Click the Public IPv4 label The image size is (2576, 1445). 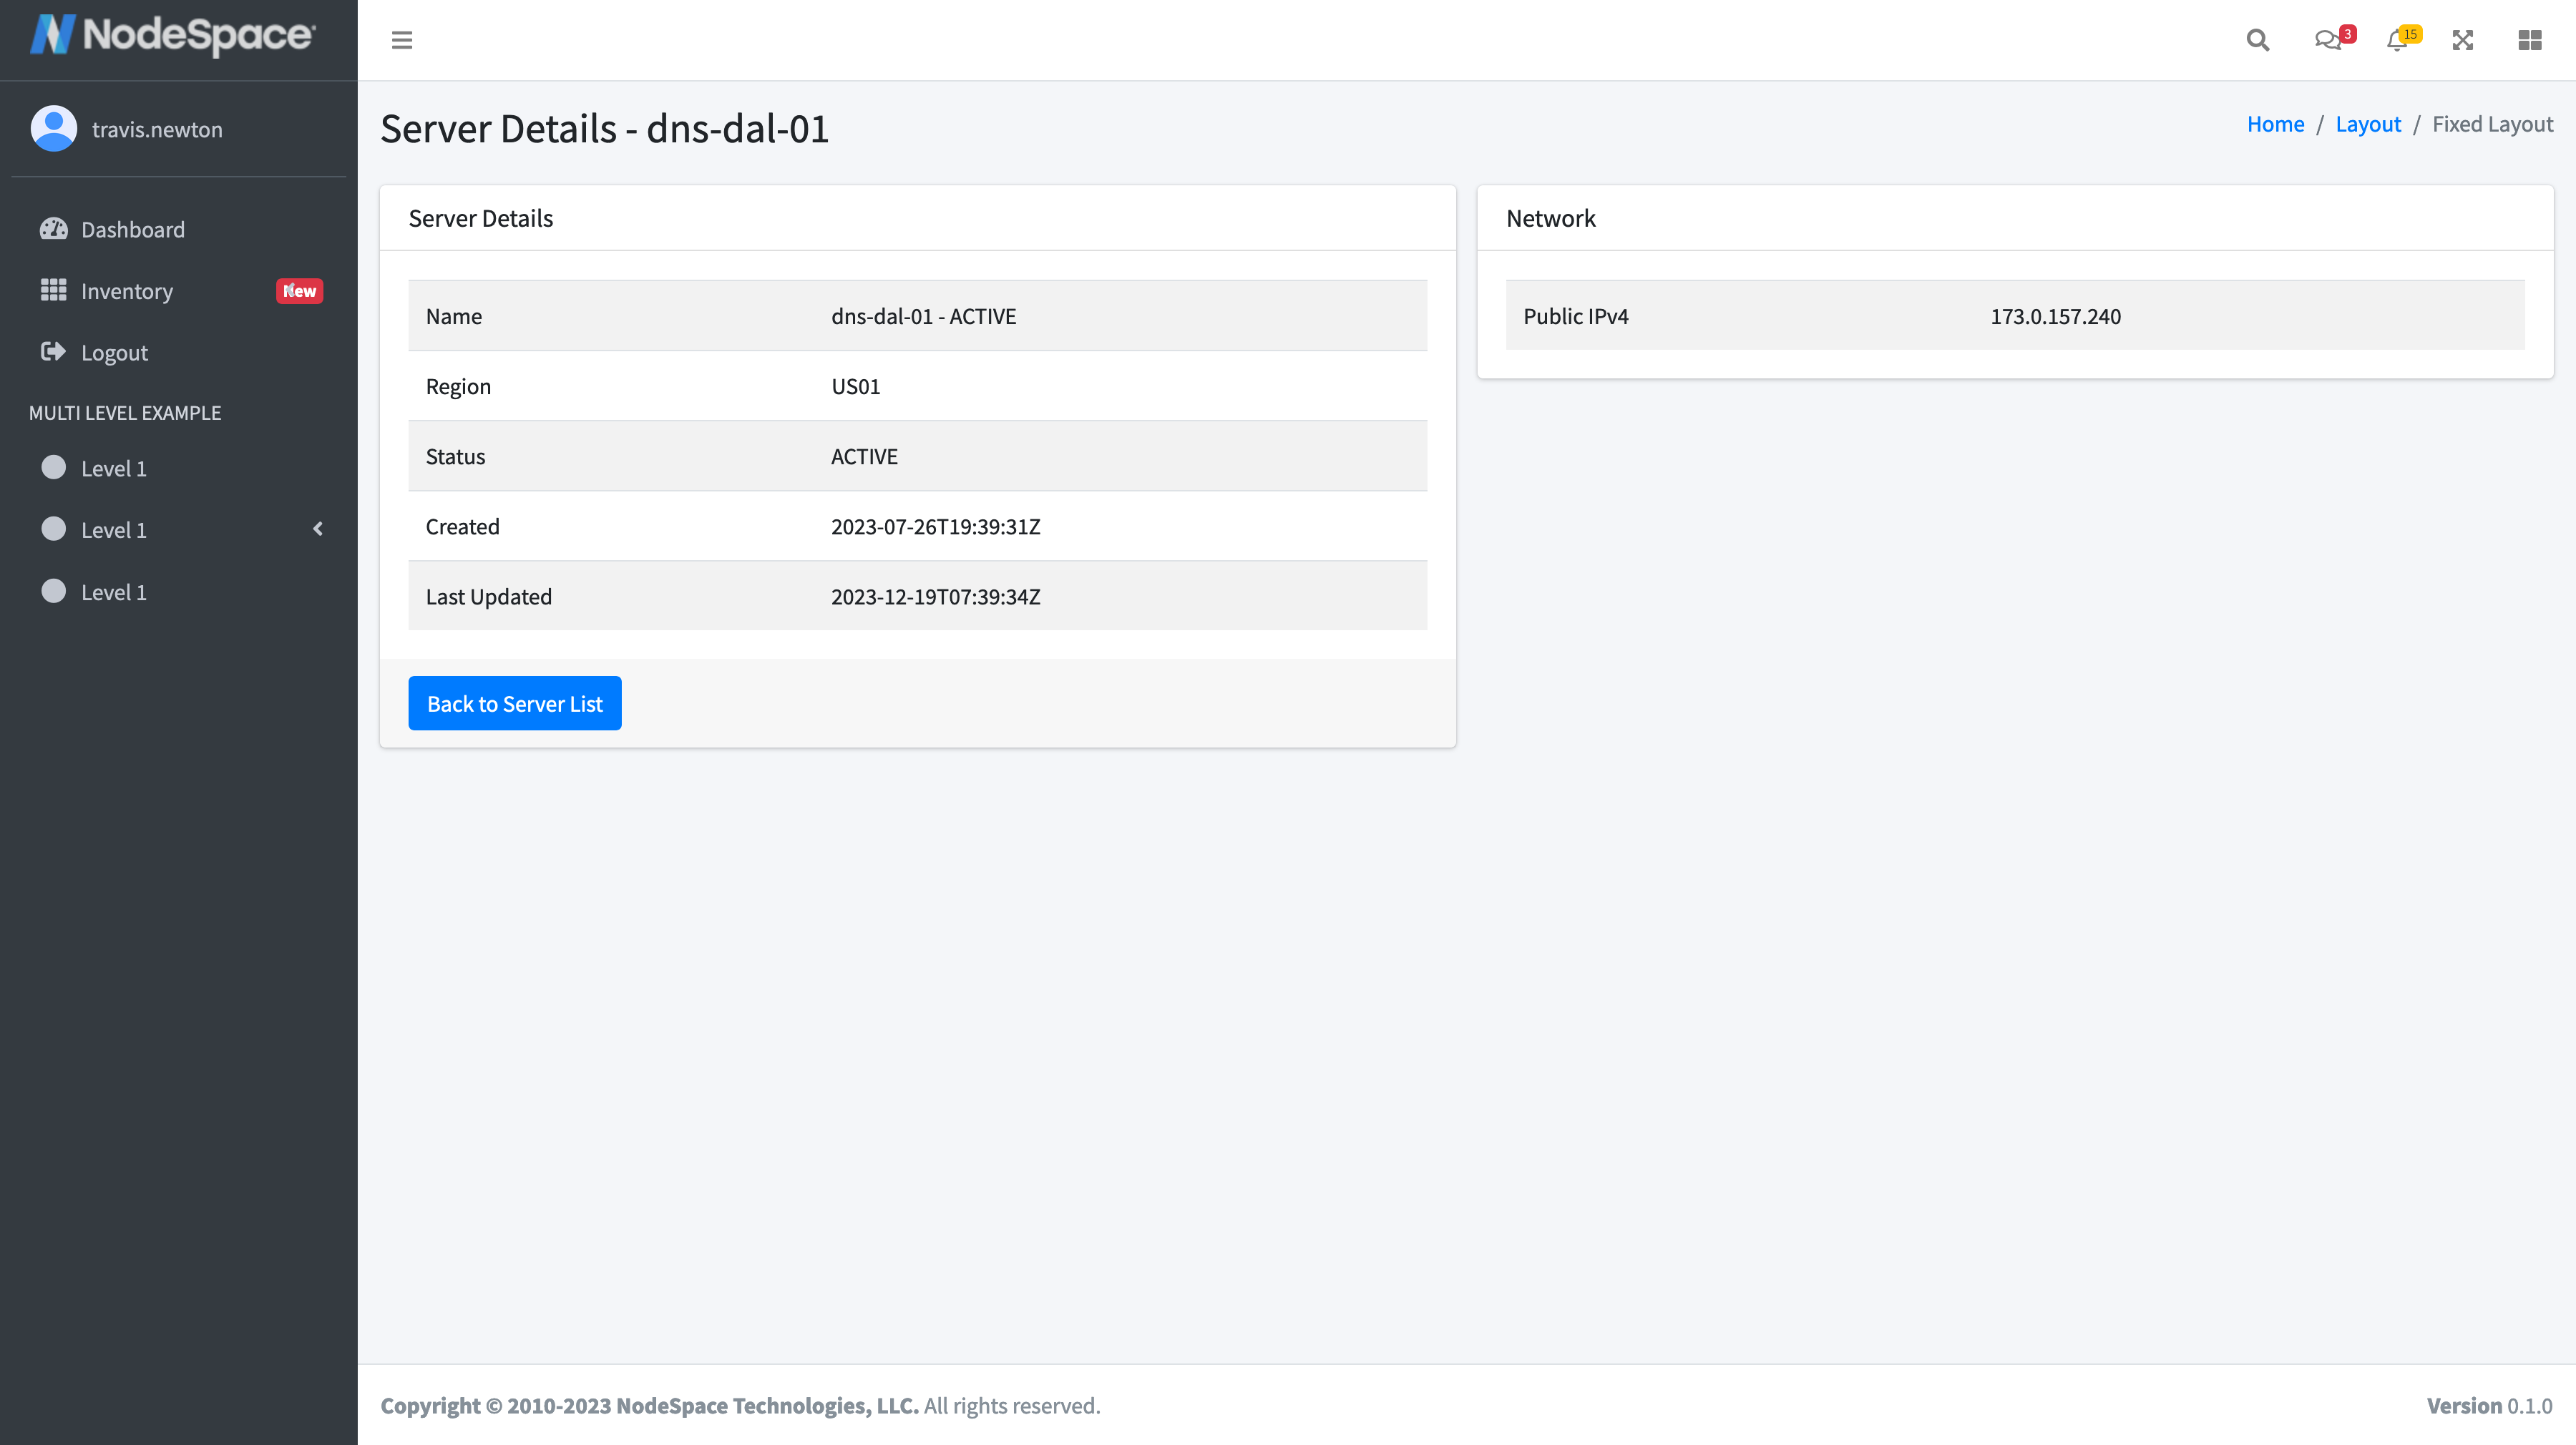1575,316
